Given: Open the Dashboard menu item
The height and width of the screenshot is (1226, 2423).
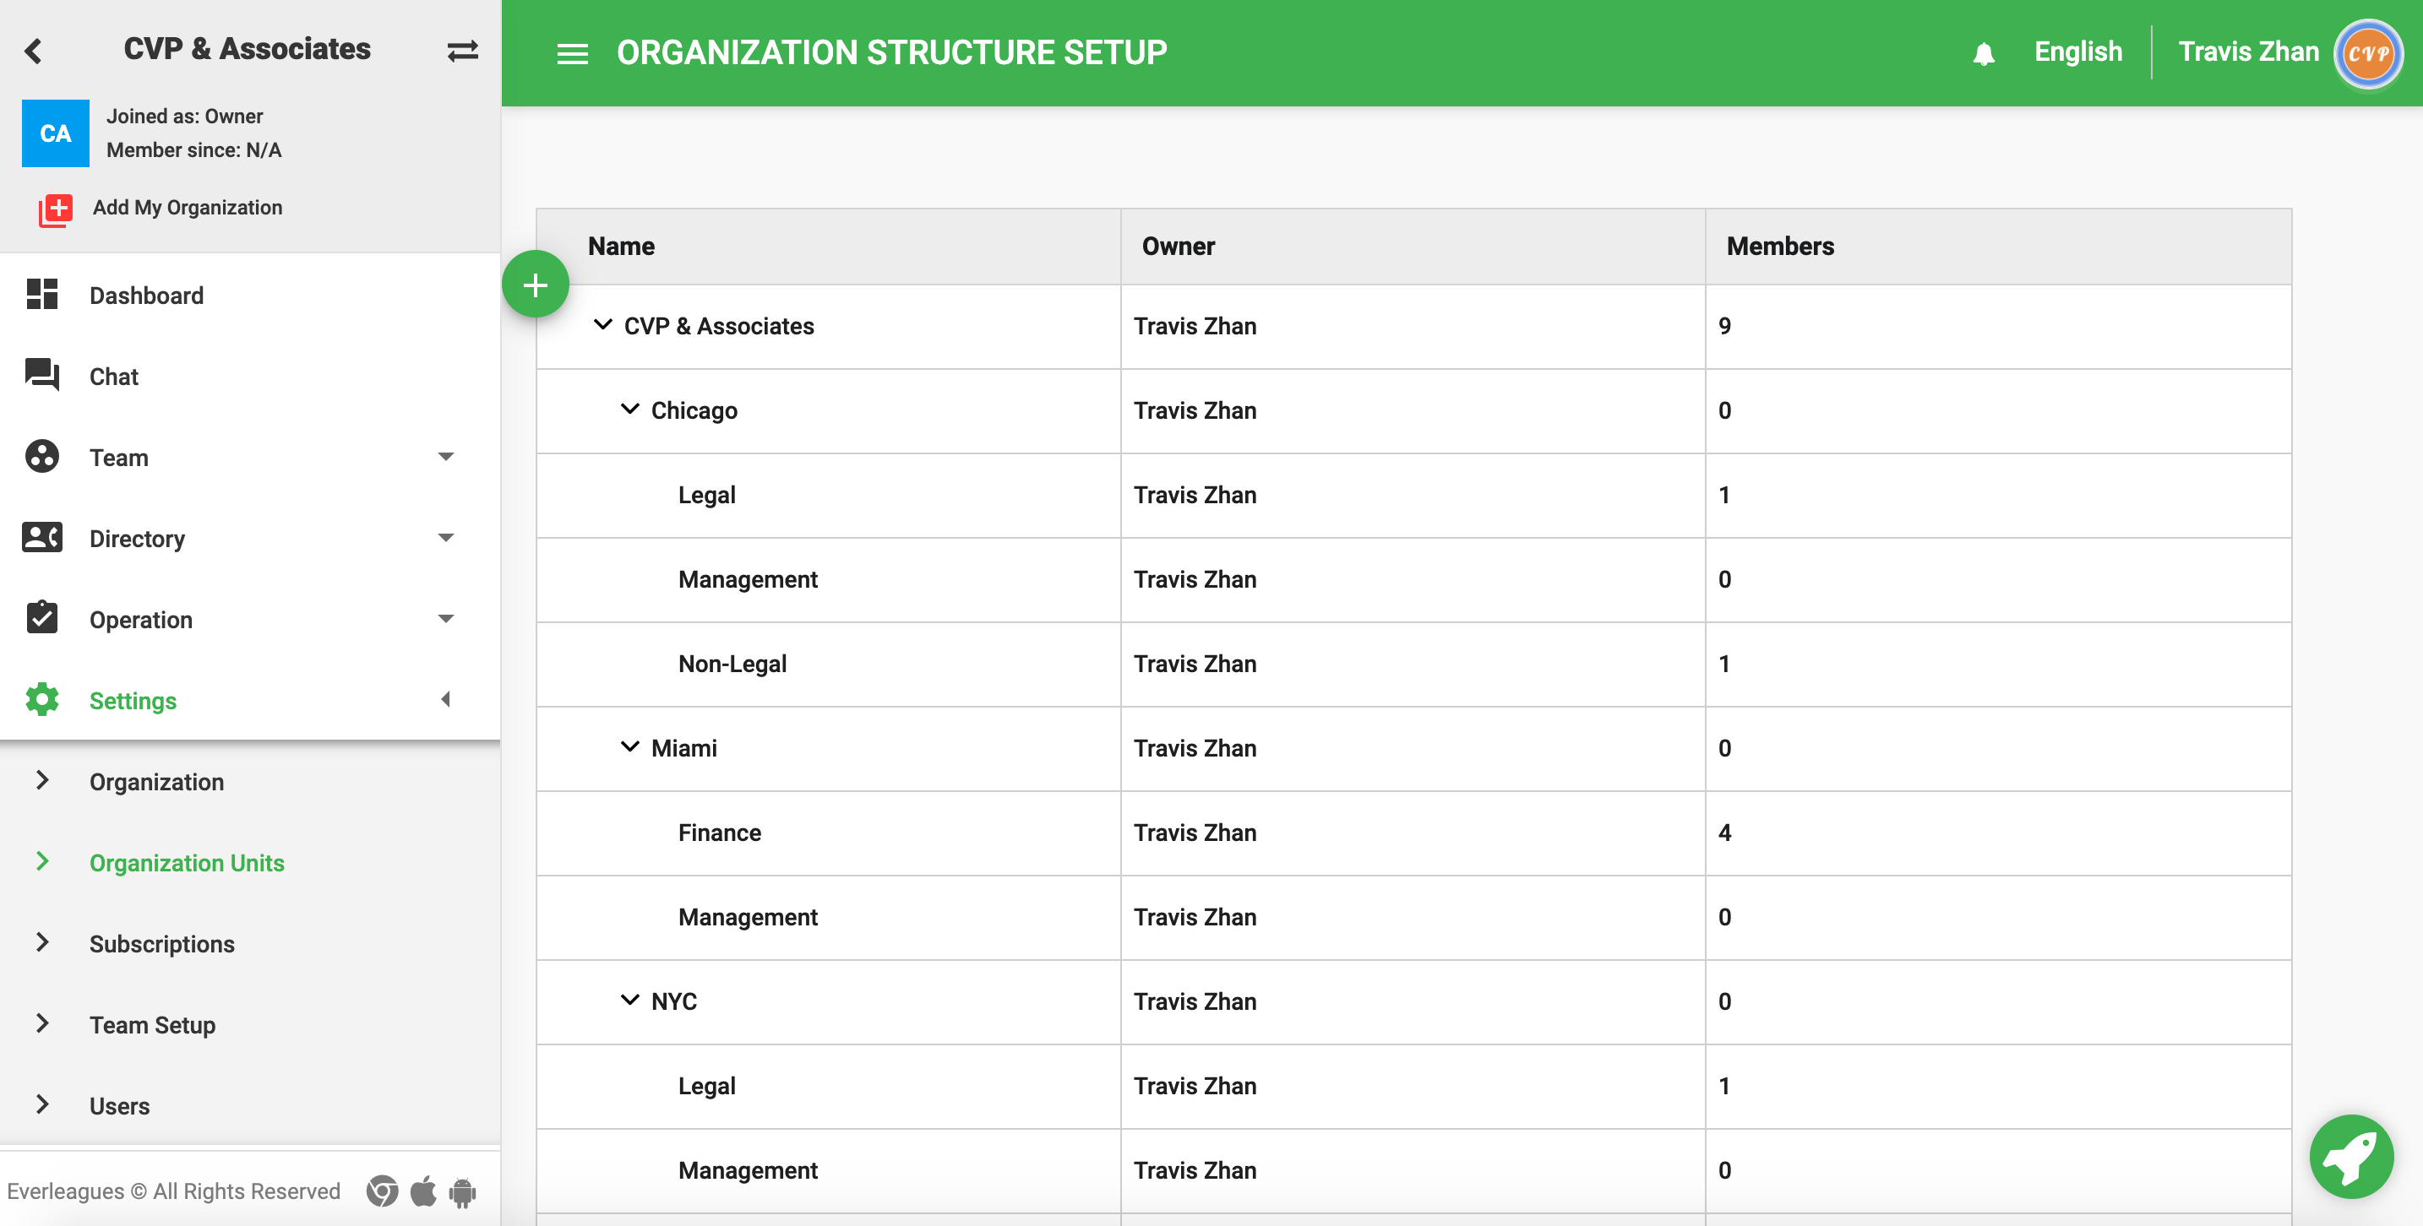Looking at the screenshot, I should (146, 296).
